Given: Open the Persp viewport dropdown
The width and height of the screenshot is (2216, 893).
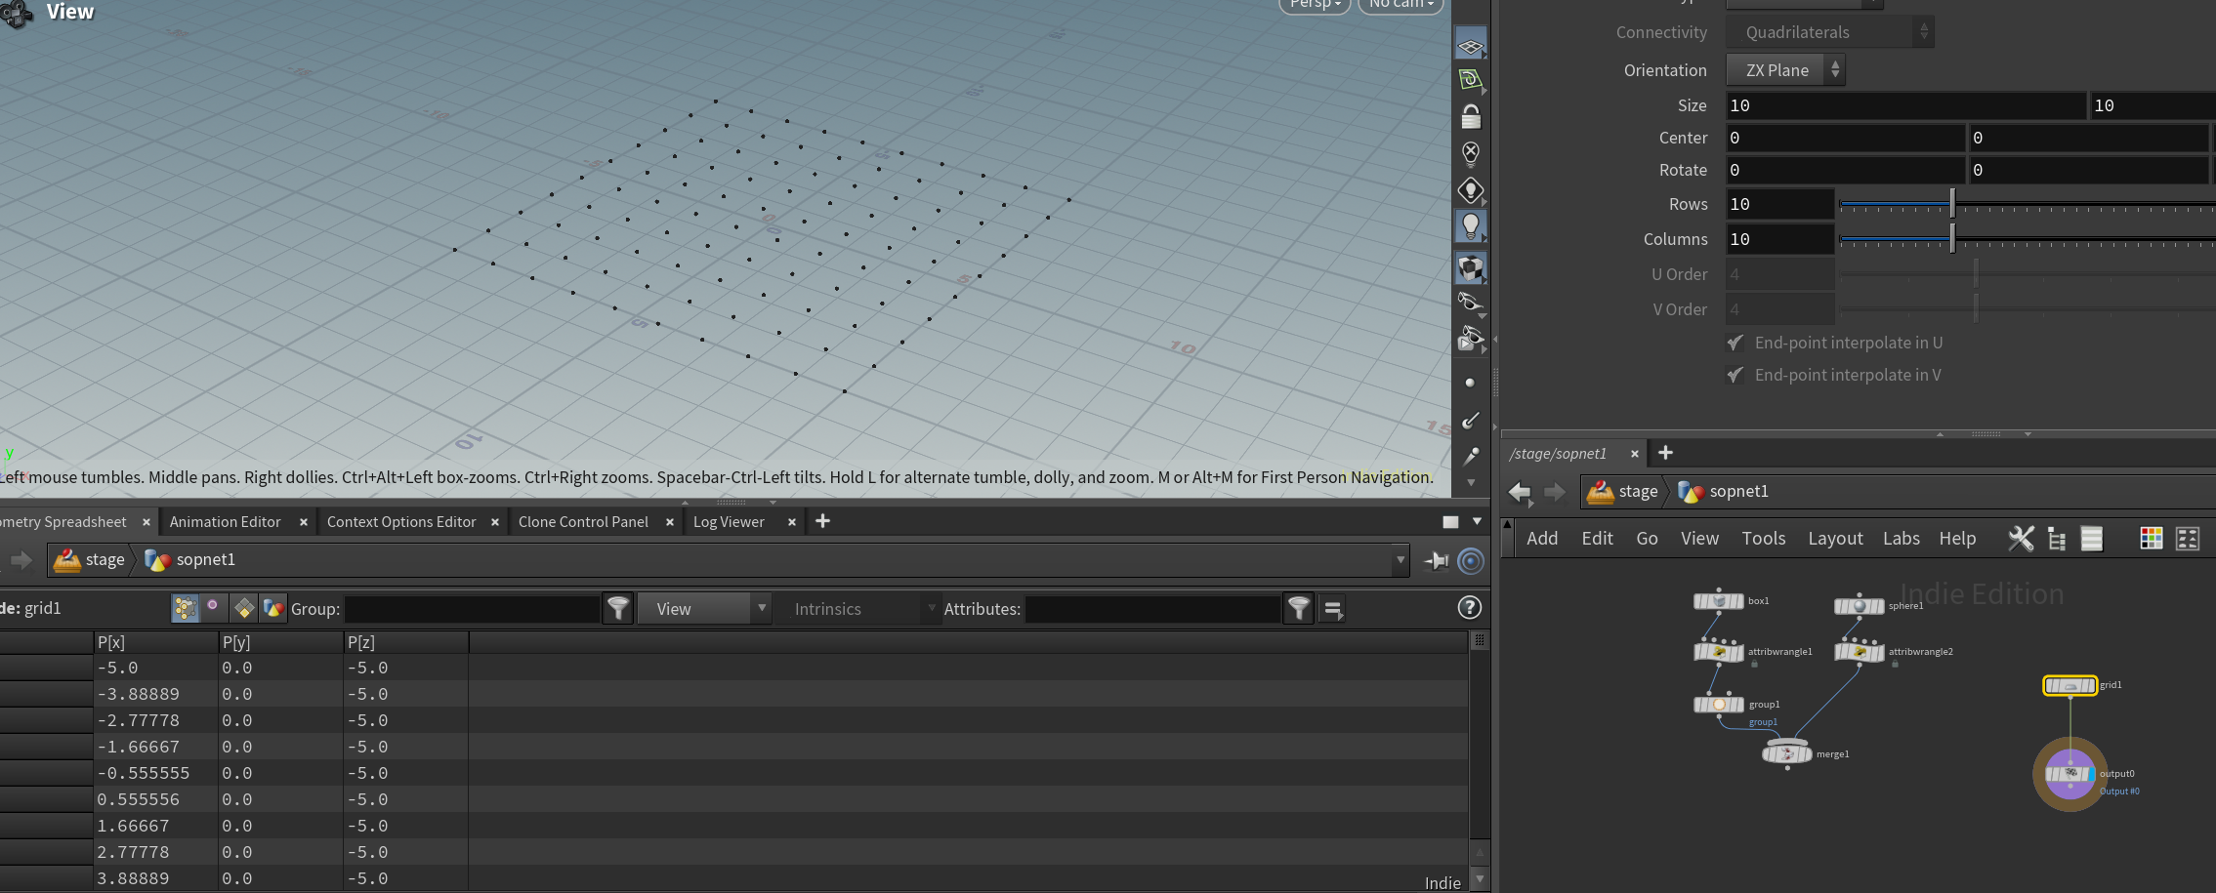Looking at the screenshot, I should coord(1314,4).
